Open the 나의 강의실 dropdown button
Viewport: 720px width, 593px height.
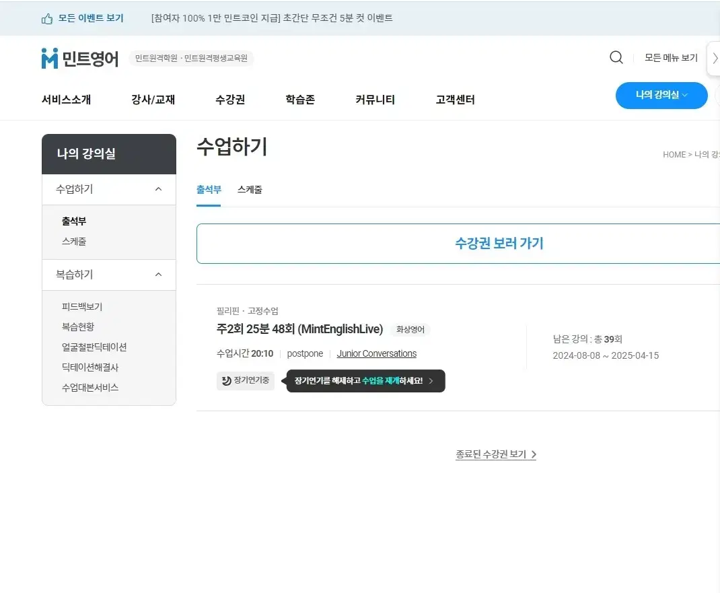661,95
